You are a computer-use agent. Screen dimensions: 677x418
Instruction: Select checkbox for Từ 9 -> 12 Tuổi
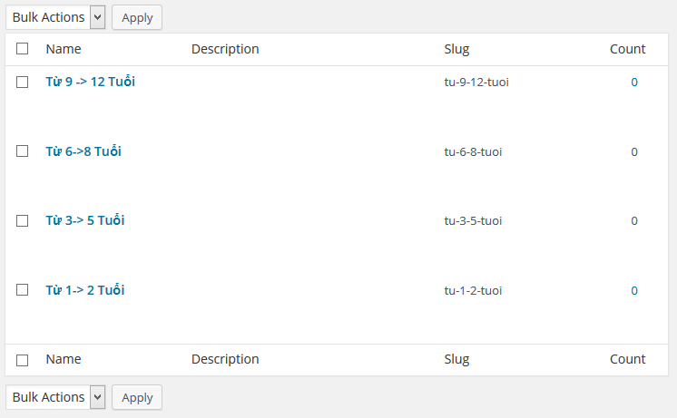click(23, 83)
